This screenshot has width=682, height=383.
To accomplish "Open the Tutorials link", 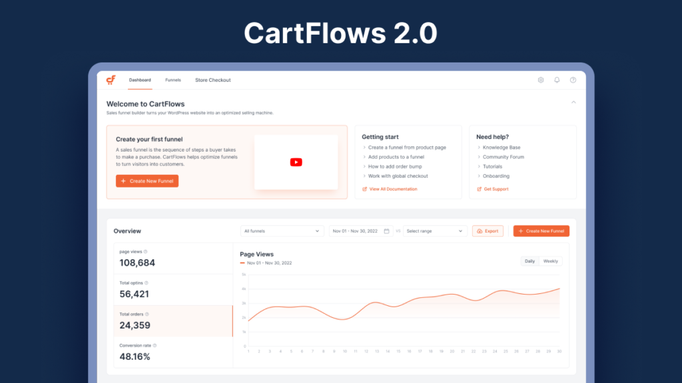I will (x=492, y=166).
